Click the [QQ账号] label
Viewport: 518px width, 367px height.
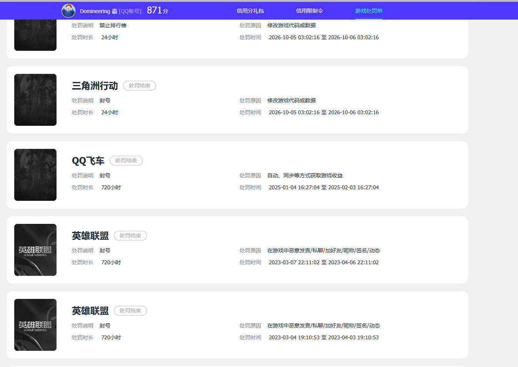(x=130, y=11)
